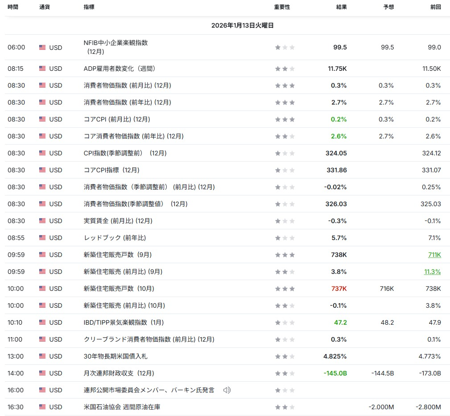This screenshot has height=416, width=450.
Task: Click importance stars for コアCPI (前月比)
Action: [285, 119]
